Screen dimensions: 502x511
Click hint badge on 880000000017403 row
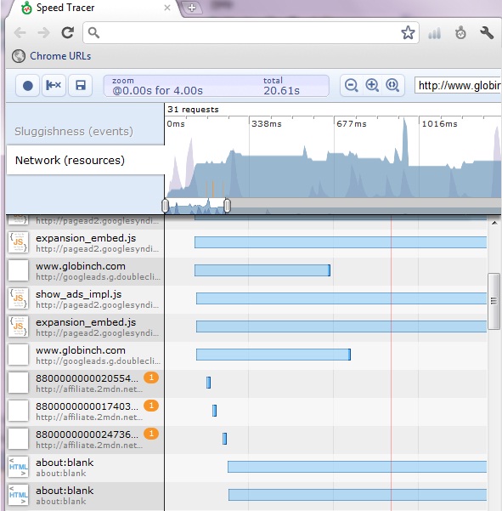coord(151,406)
